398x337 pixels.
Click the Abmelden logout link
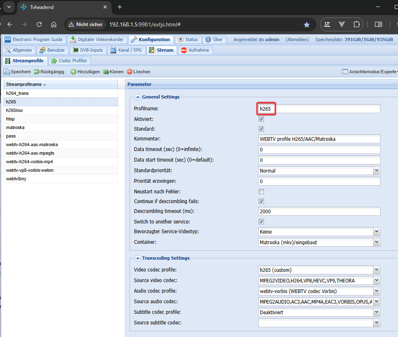(297, 39)
